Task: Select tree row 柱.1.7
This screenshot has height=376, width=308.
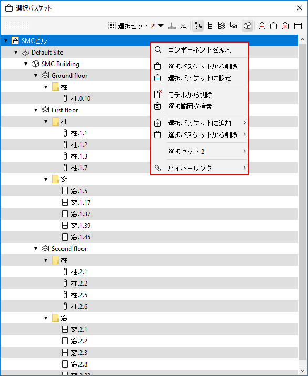Action: tap(149, 168)
